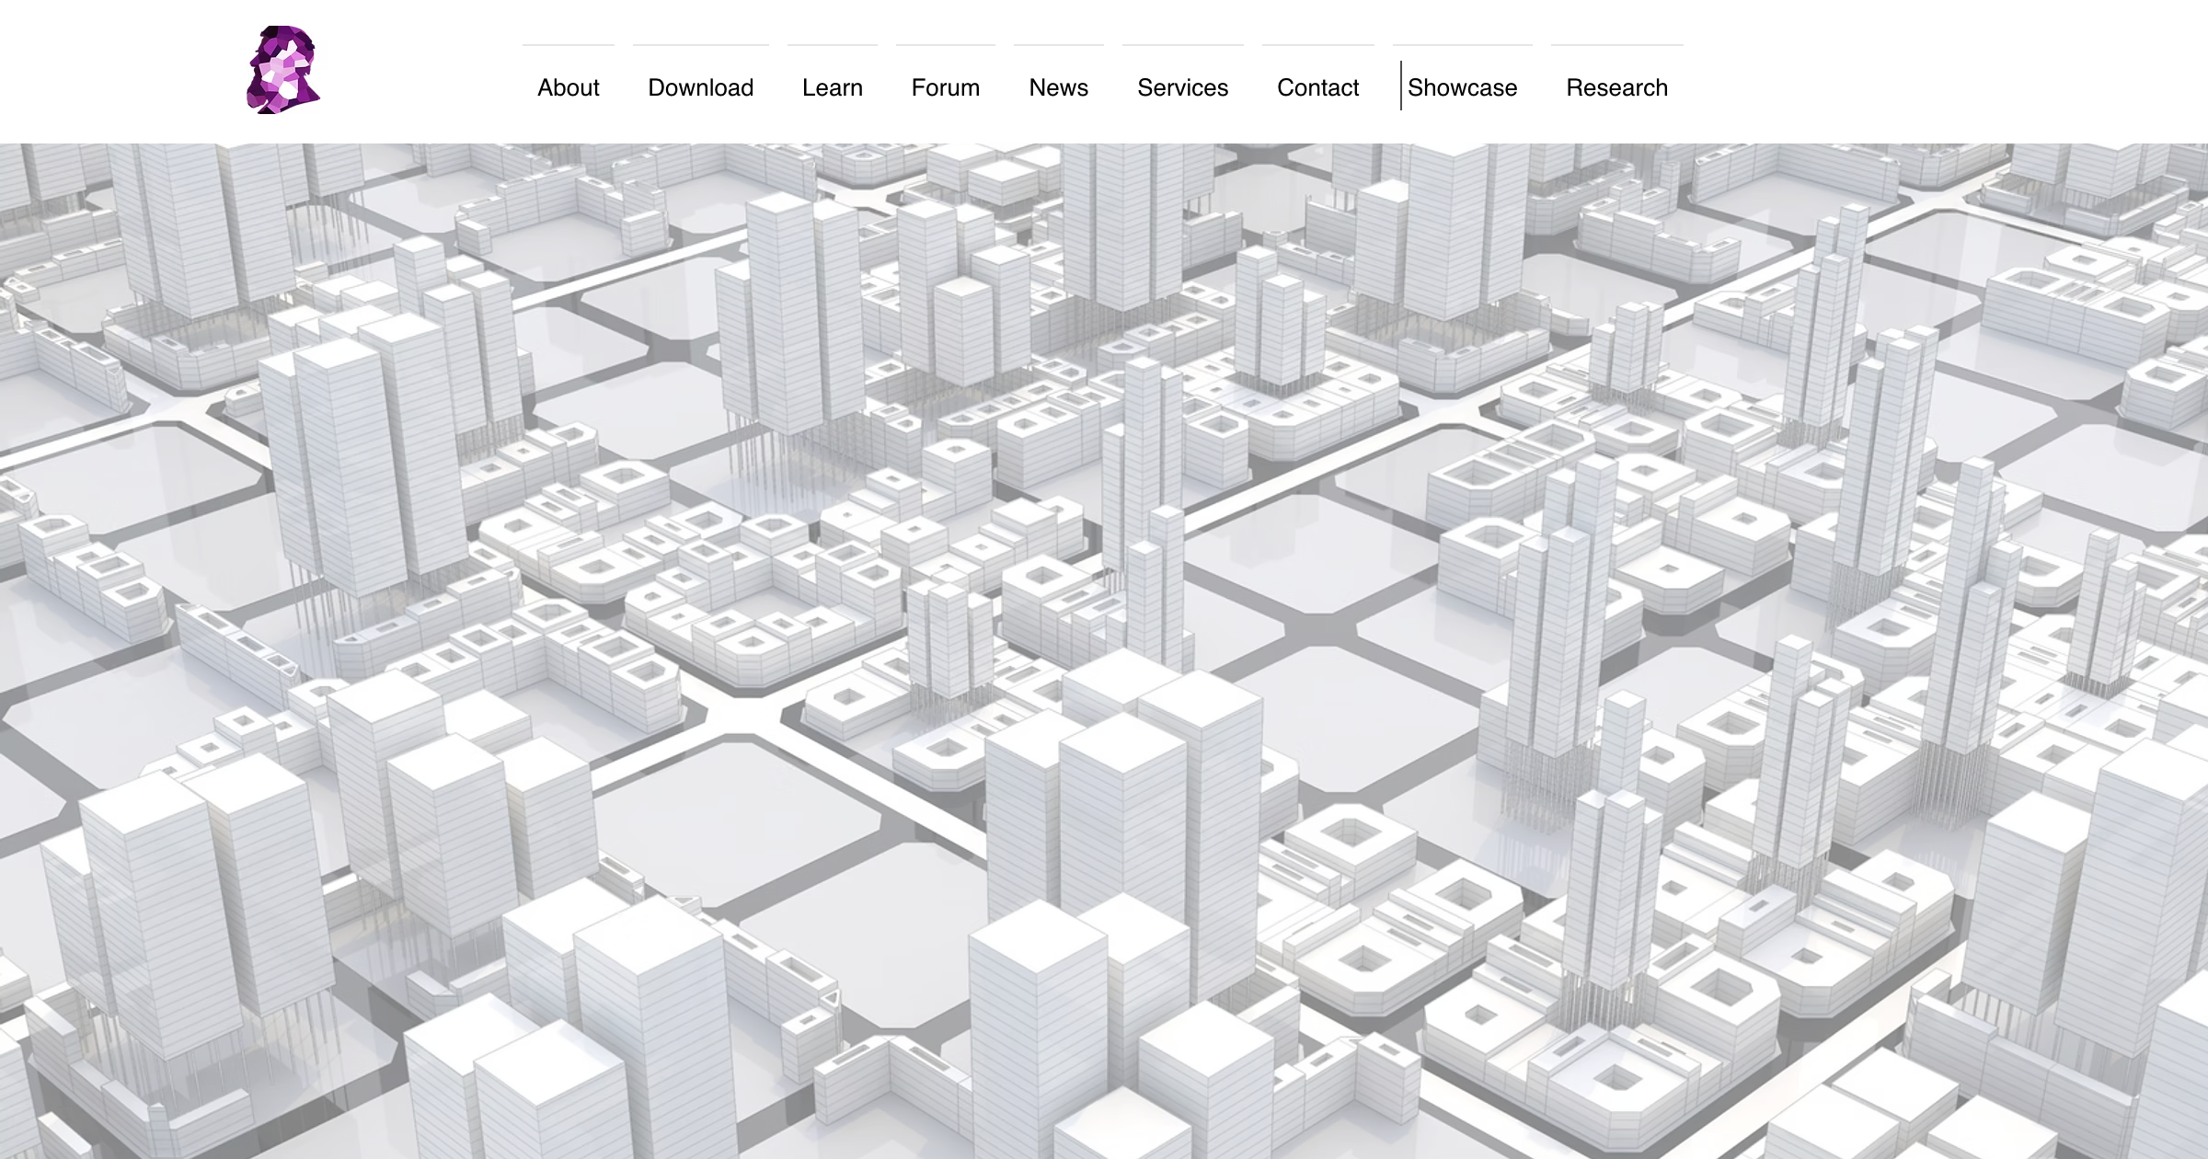Open the Learn menu item
This screenshot has width=2208, height=1159.
tap(833, 87)
